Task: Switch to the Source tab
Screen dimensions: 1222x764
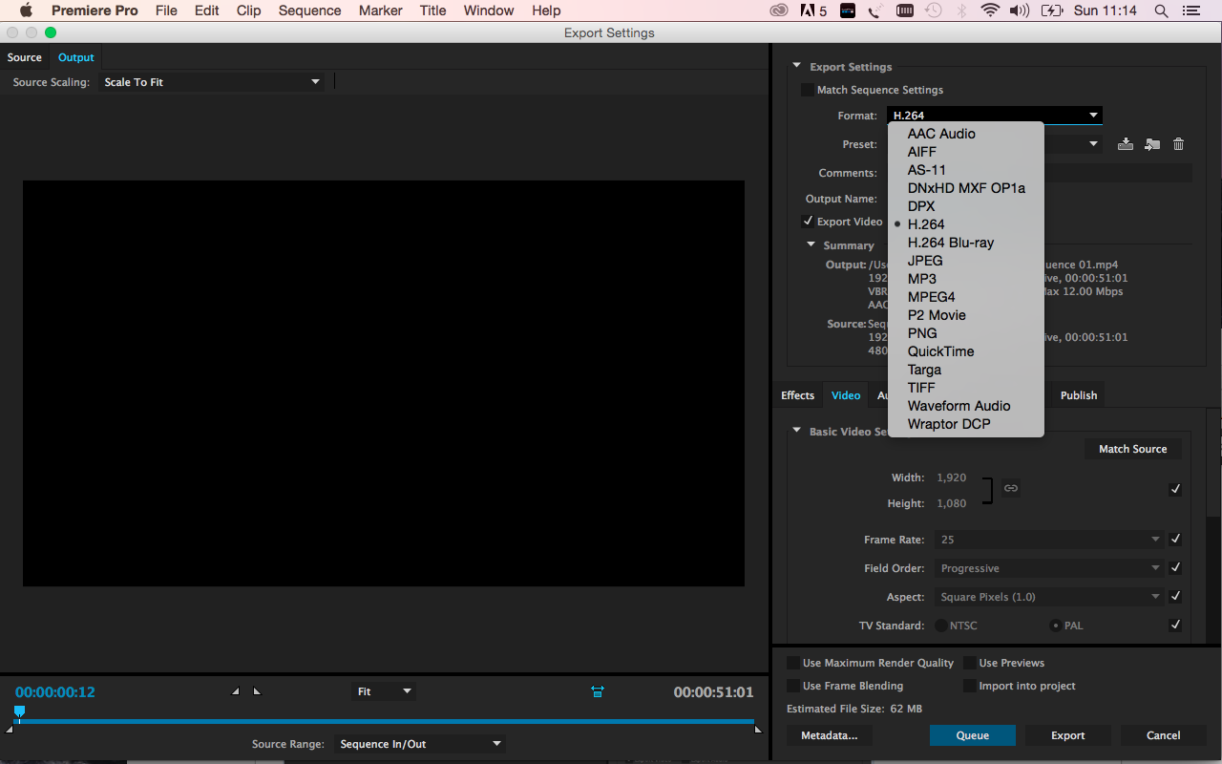Action: click(x=25, y=57)
